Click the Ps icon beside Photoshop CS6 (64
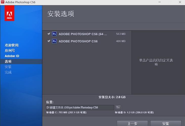The width and height of the screenshot is (185, 126). click(x=54, y=34)
